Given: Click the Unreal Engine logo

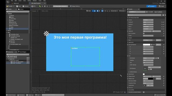Looking at the screenshot, I should pos(8,2).
